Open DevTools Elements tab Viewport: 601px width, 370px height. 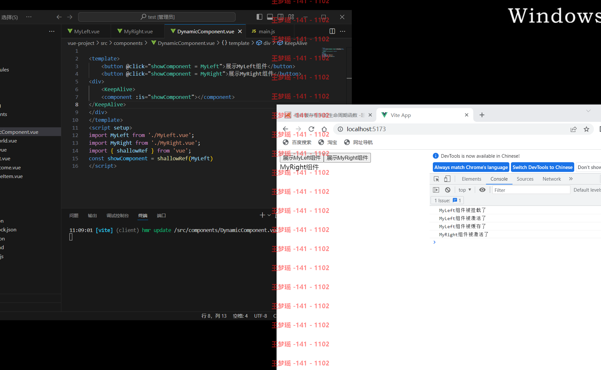click(472, 179)
